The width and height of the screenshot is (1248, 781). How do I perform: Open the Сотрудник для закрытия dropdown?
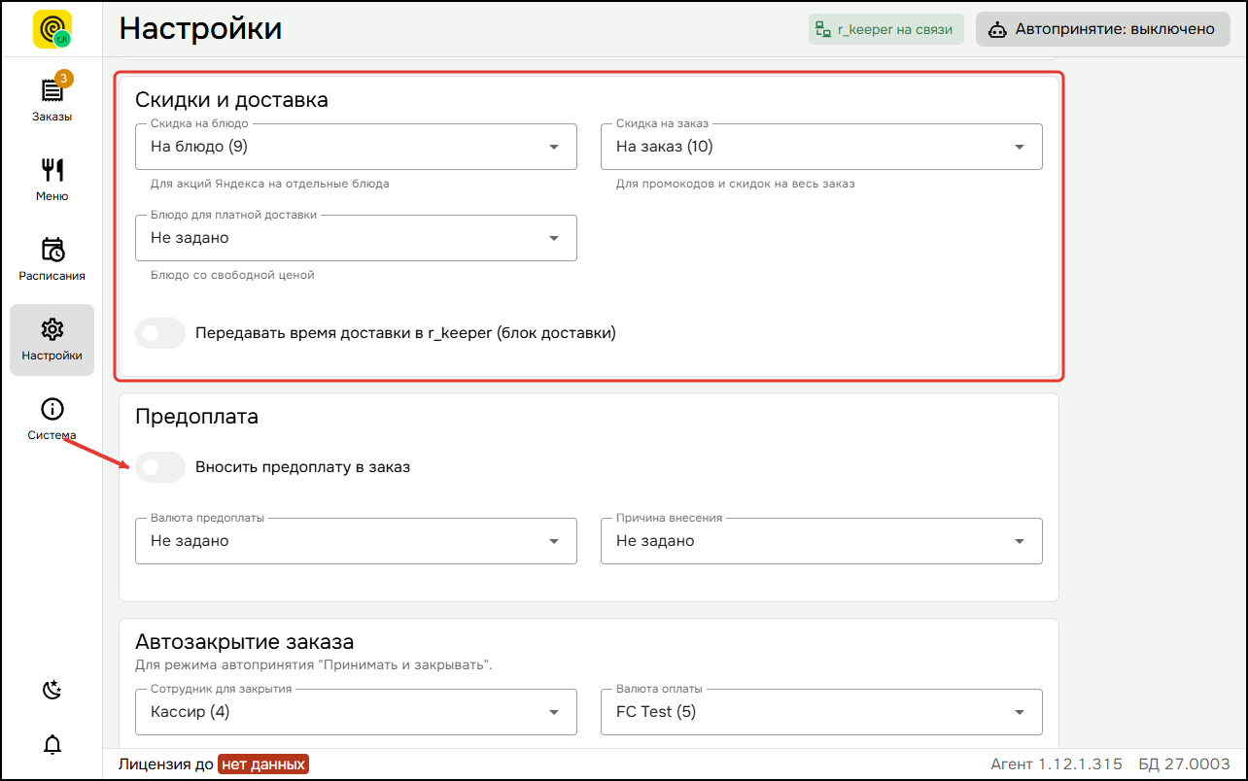pos(356,712)
